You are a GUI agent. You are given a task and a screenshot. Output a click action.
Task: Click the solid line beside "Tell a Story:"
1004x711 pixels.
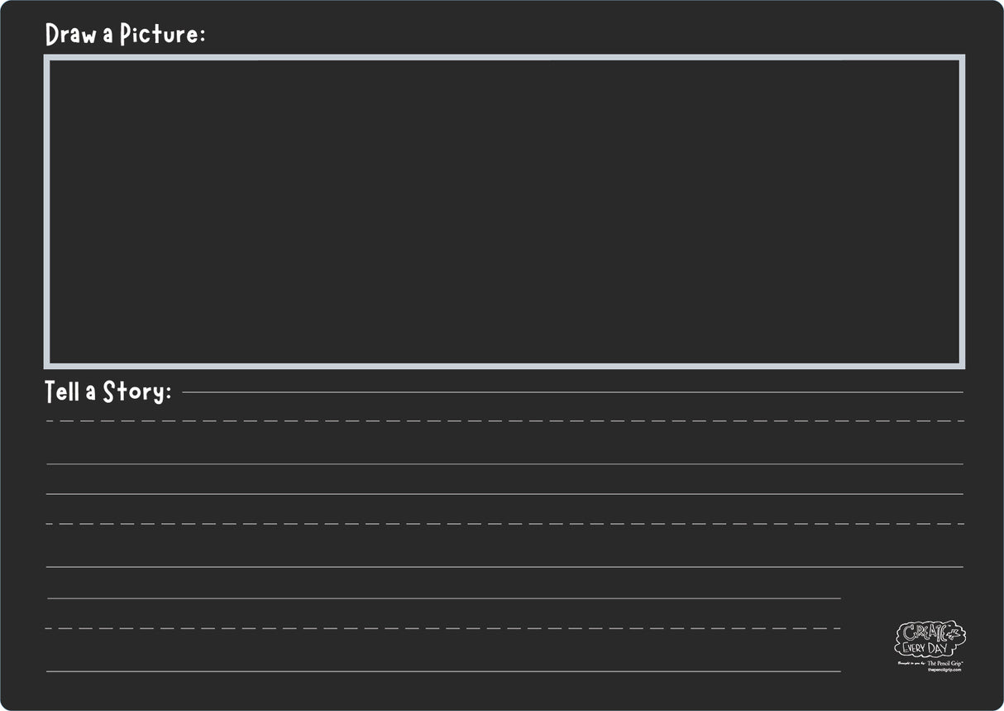click(571, 392)
